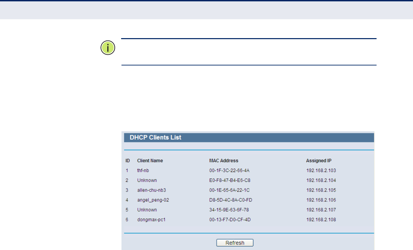This screenshot has height=250, width=413.
Task: Select MAC address D8-5D-4C-8A-C0-FD
Action: point(231,200)
